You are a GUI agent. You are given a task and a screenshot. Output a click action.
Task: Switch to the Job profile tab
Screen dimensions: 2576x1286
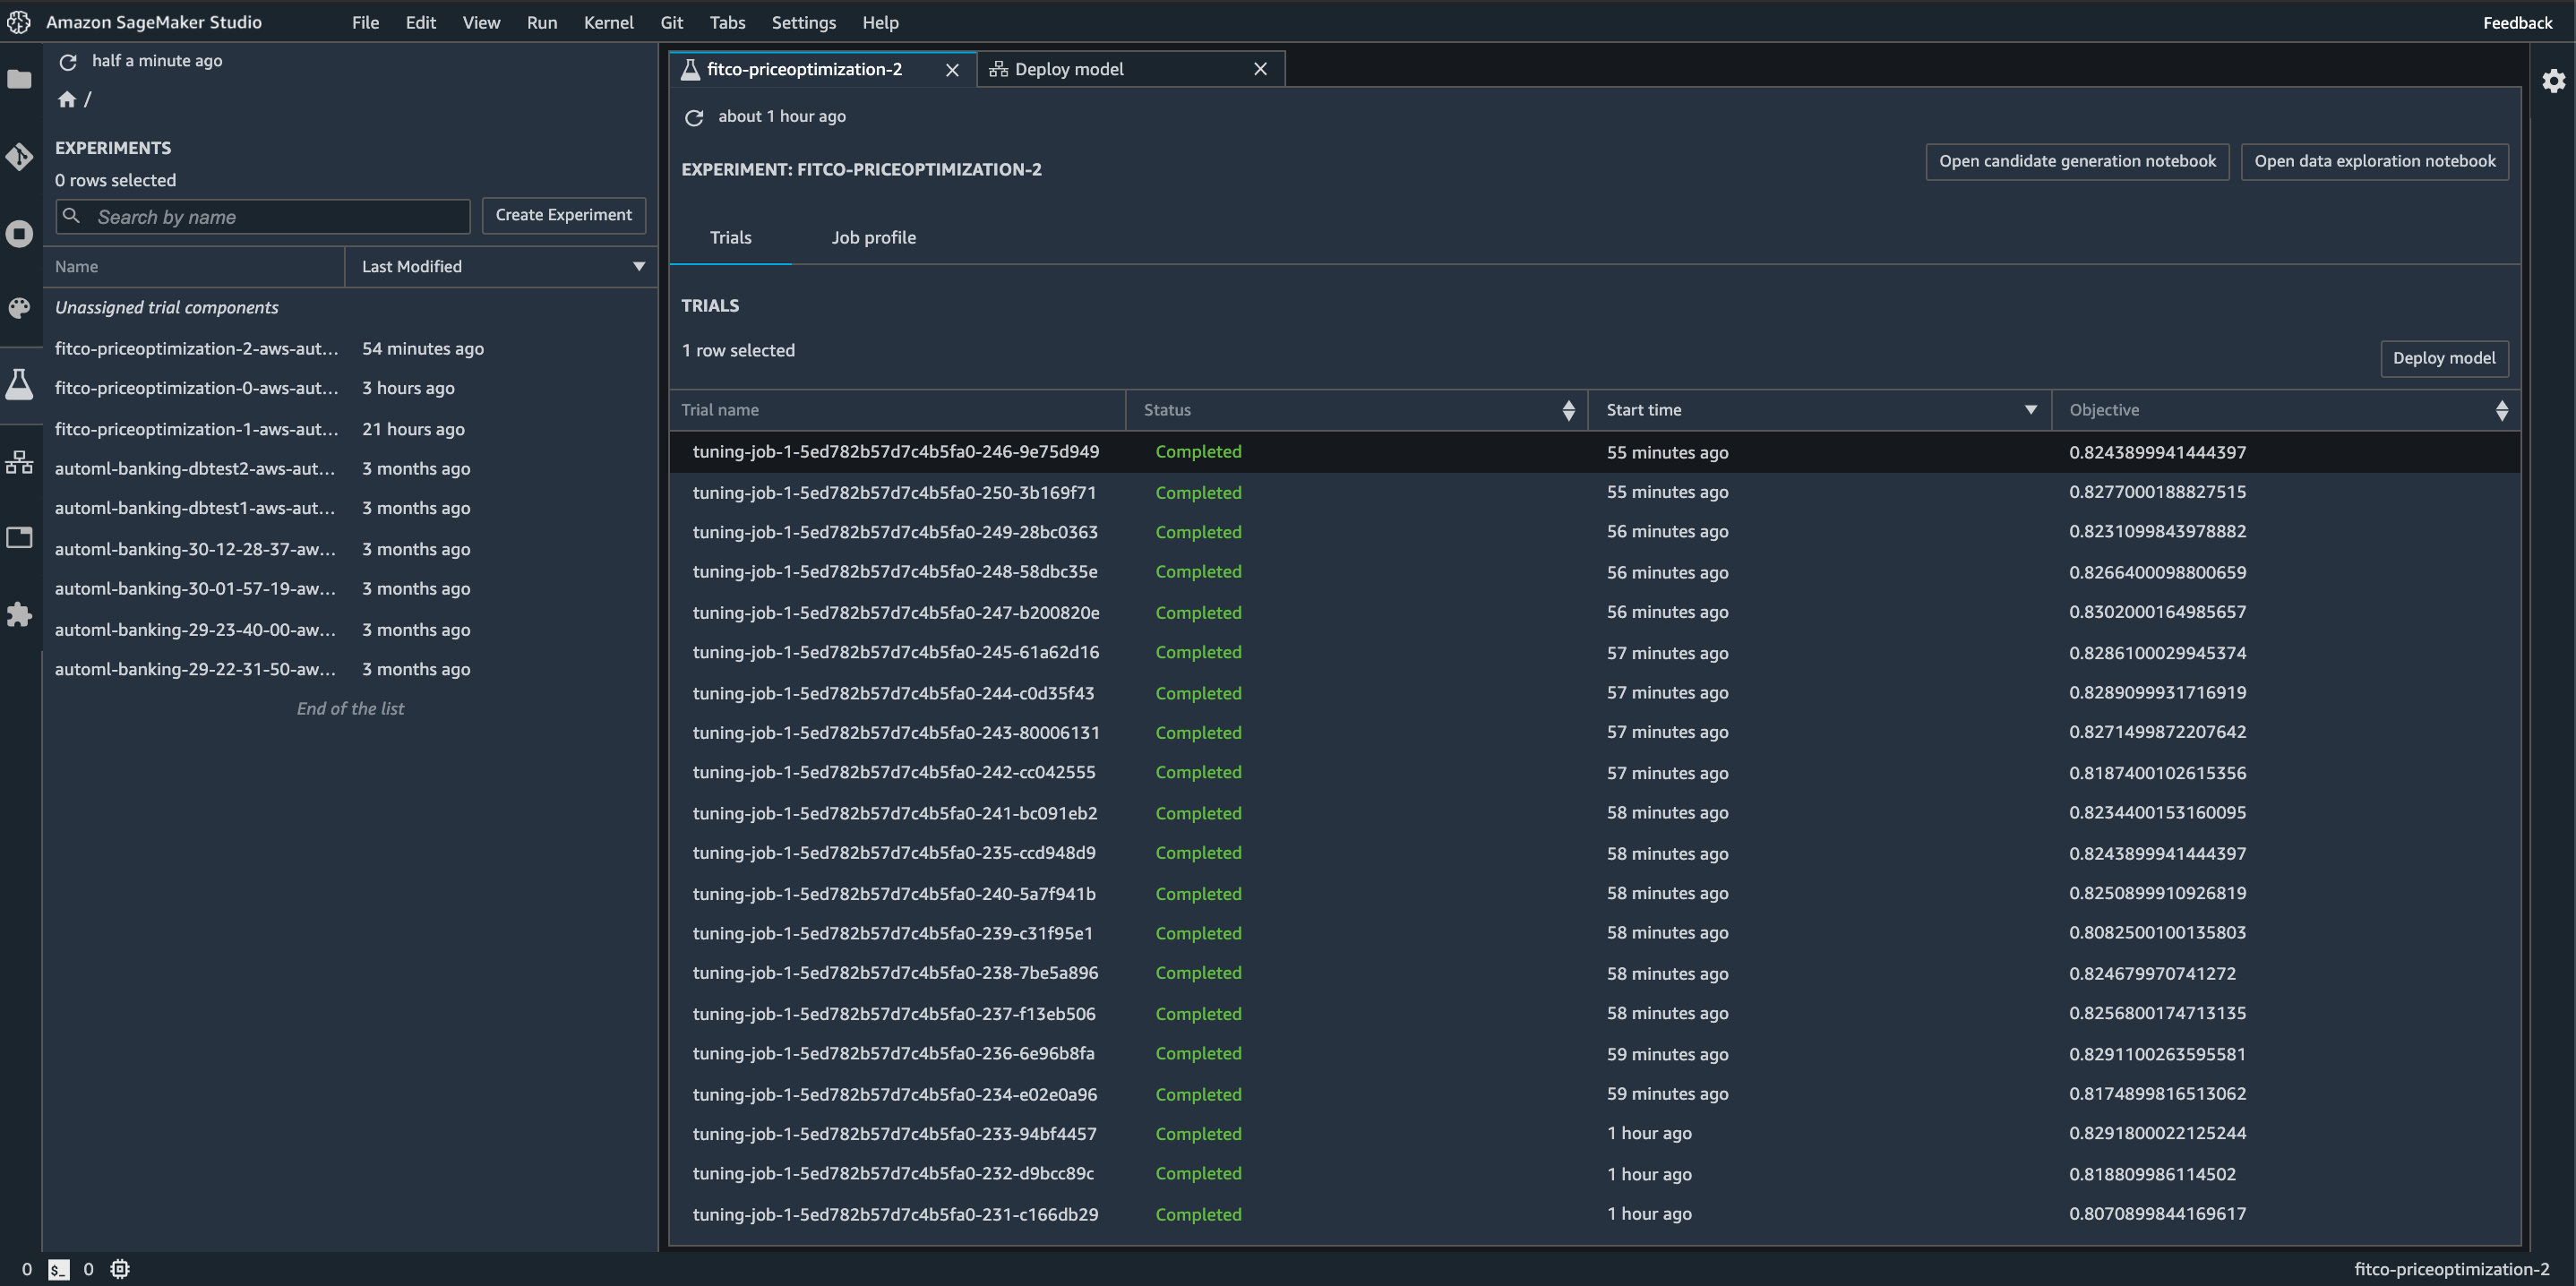click(x=873, y=238)
